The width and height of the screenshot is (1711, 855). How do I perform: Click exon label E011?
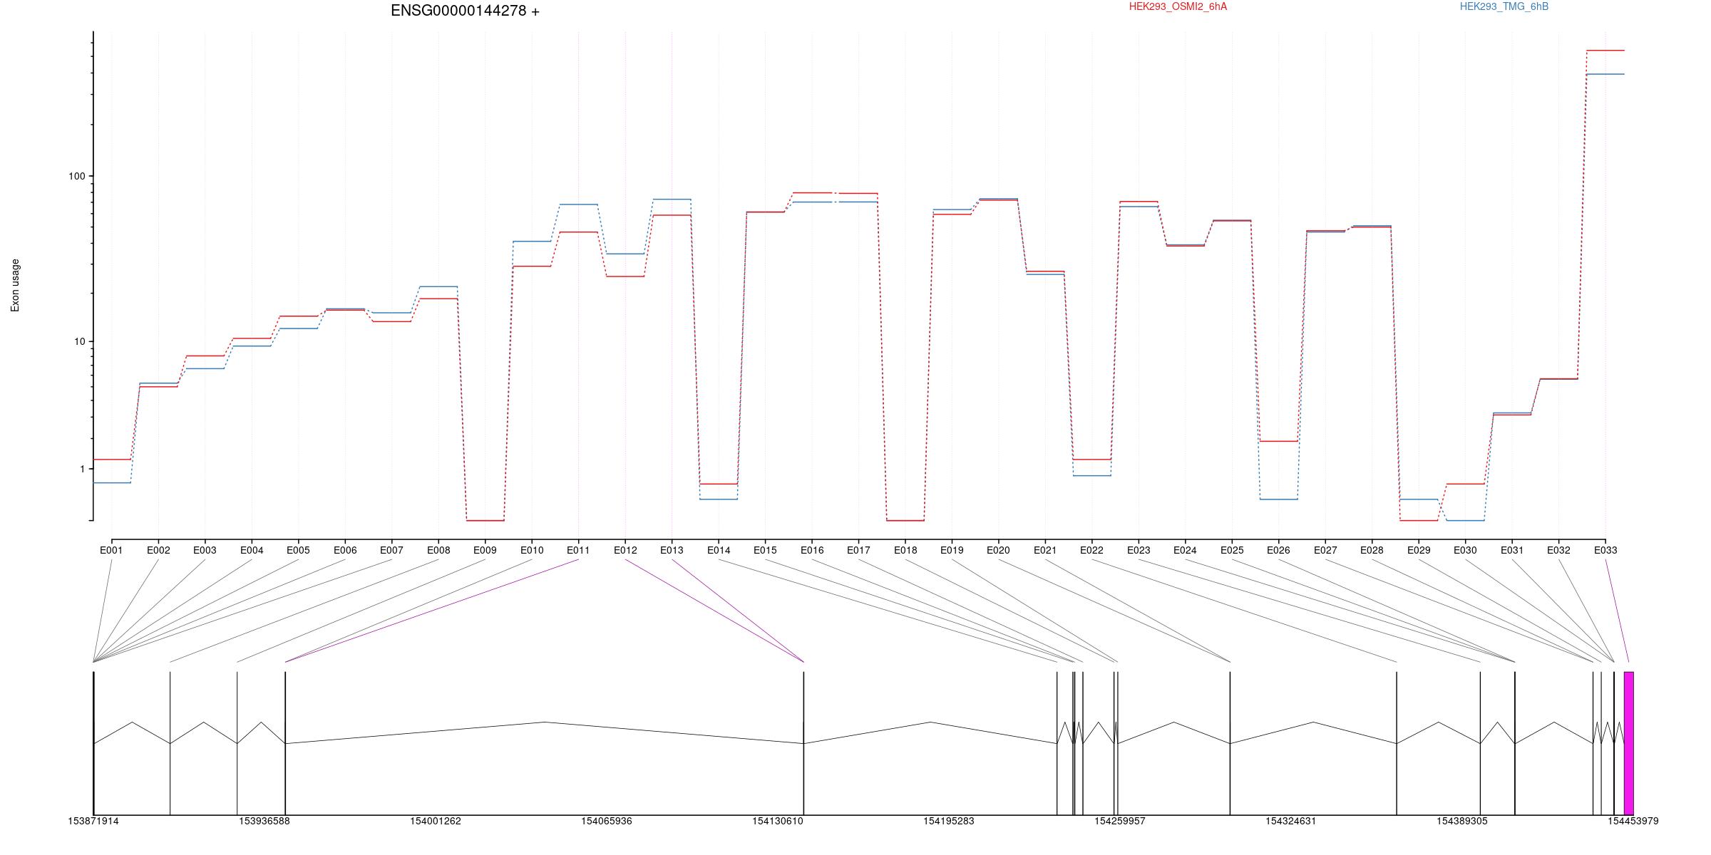[x=578, y=550]
